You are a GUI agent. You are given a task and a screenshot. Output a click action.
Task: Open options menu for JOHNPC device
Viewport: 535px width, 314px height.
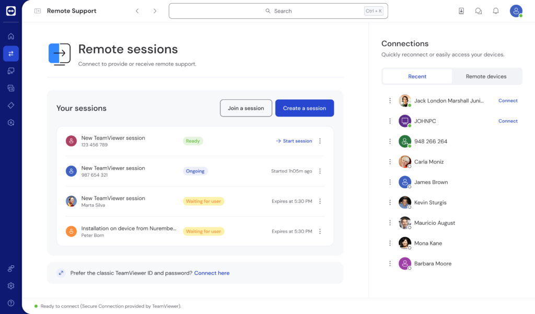(390, 121)
